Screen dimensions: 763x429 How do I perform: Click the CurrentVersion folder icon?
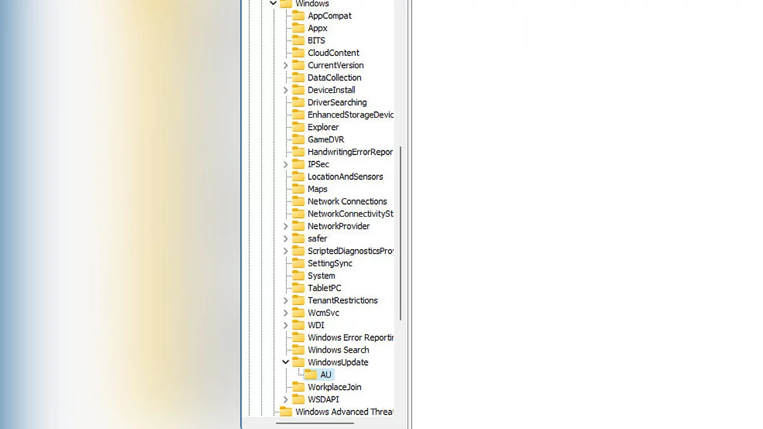click(298, 65)
